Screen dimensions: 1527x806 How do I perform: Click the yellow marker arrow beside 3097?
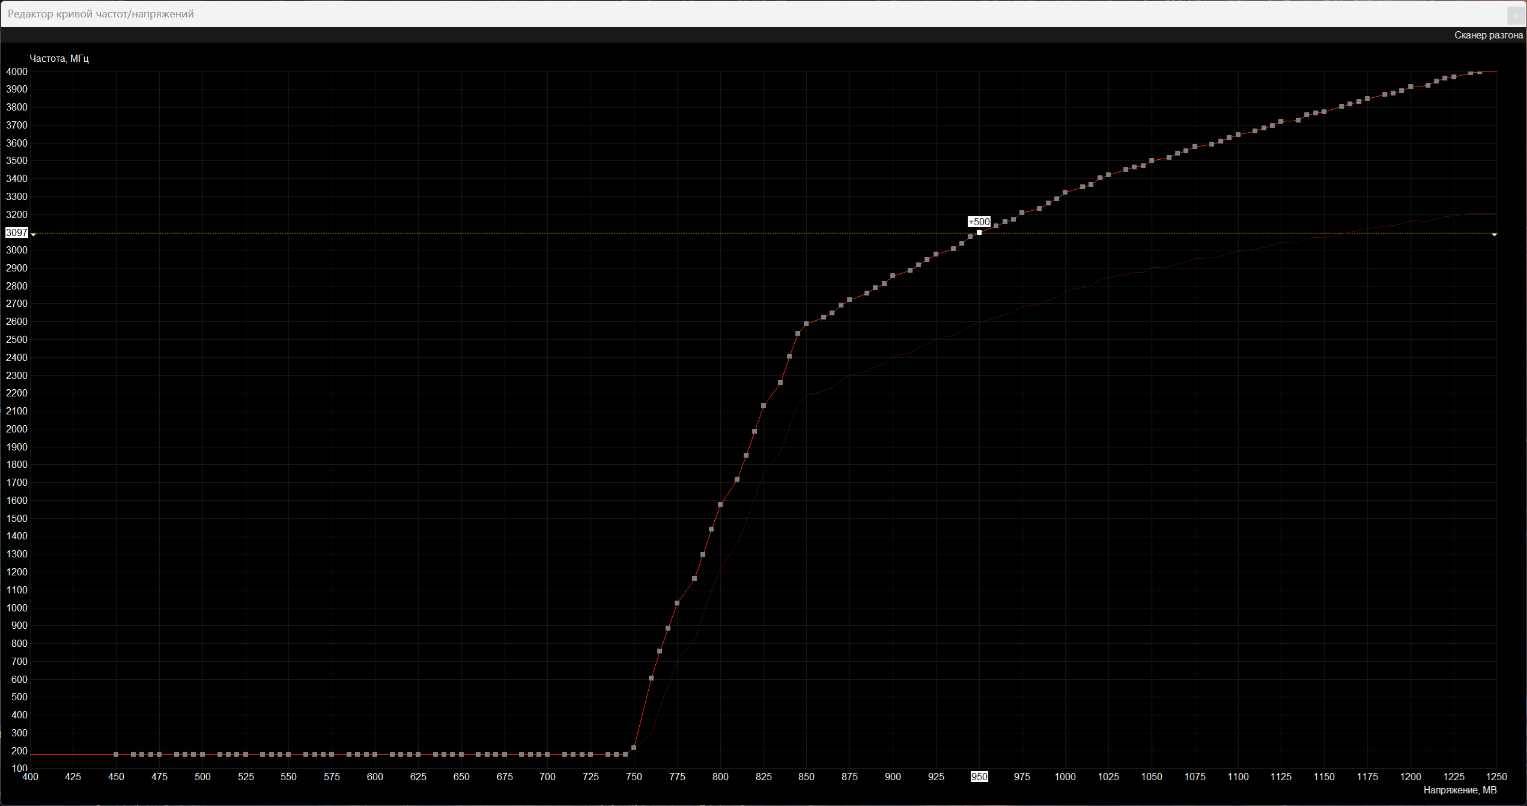(33, 234)
